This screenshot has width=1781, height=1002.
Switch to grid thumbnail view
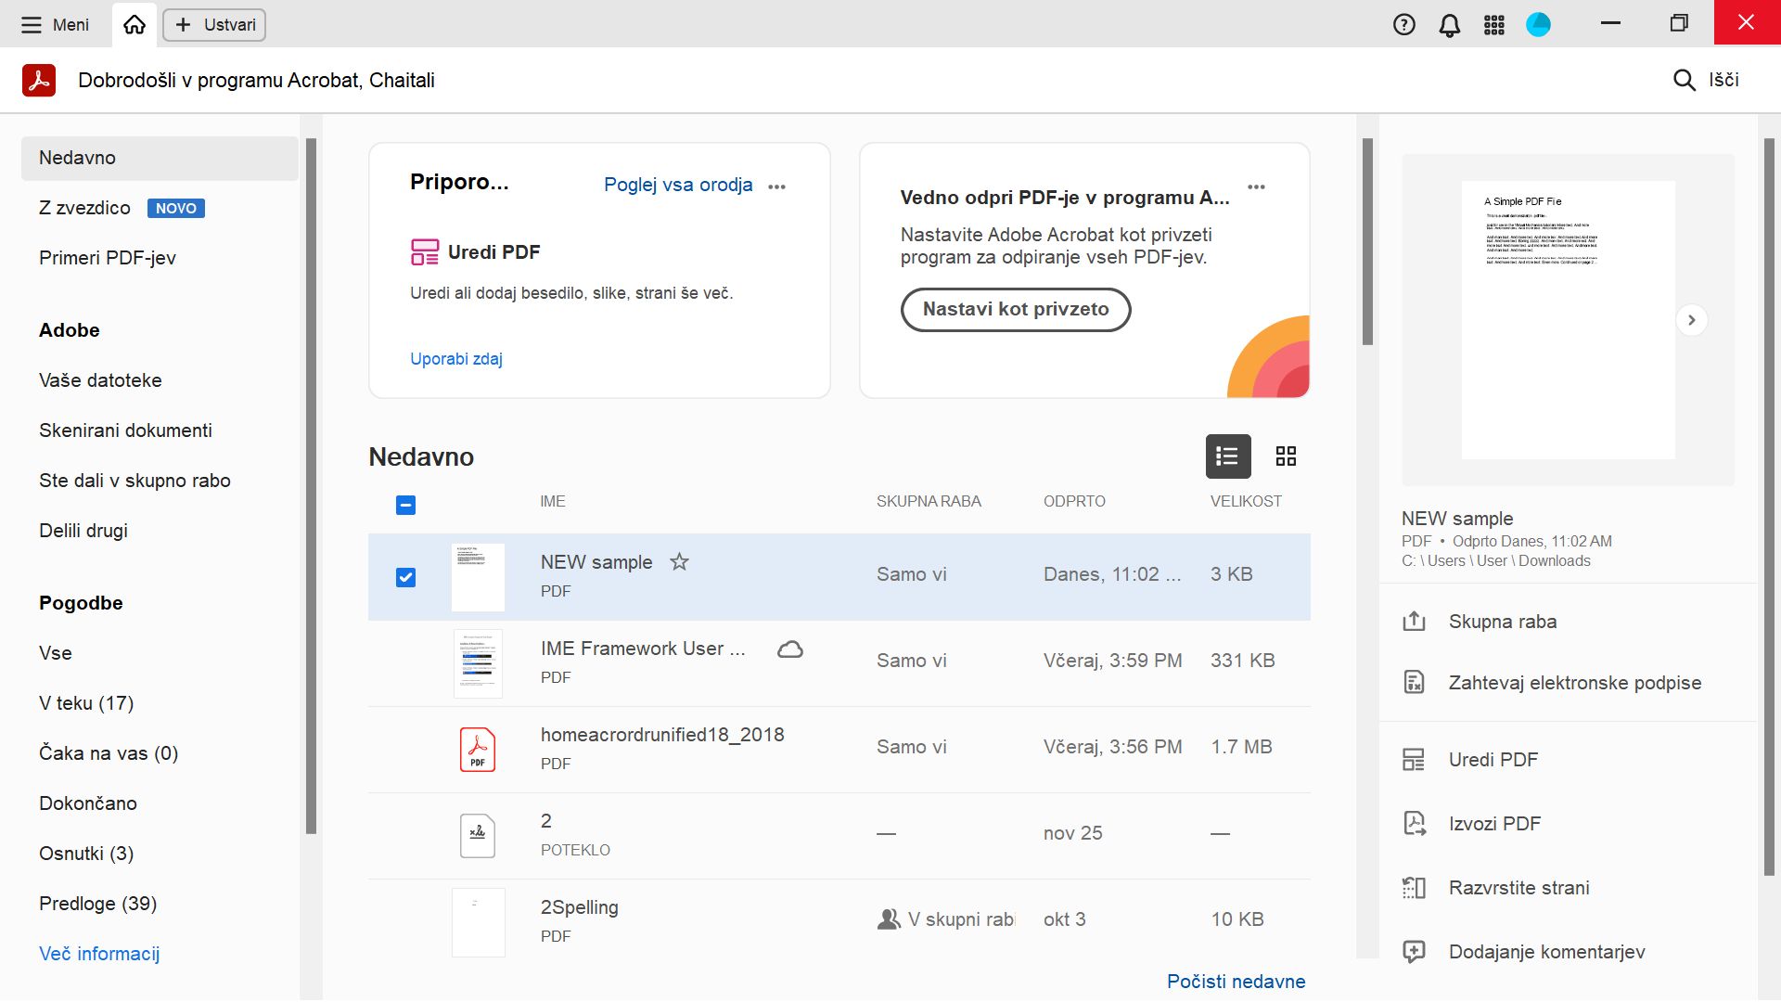pos(1286,456)
